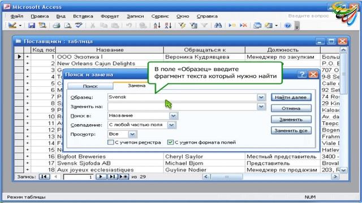Click the Введите вопрос help box
Screen dimensions: 362x203
tap(308, 16)
